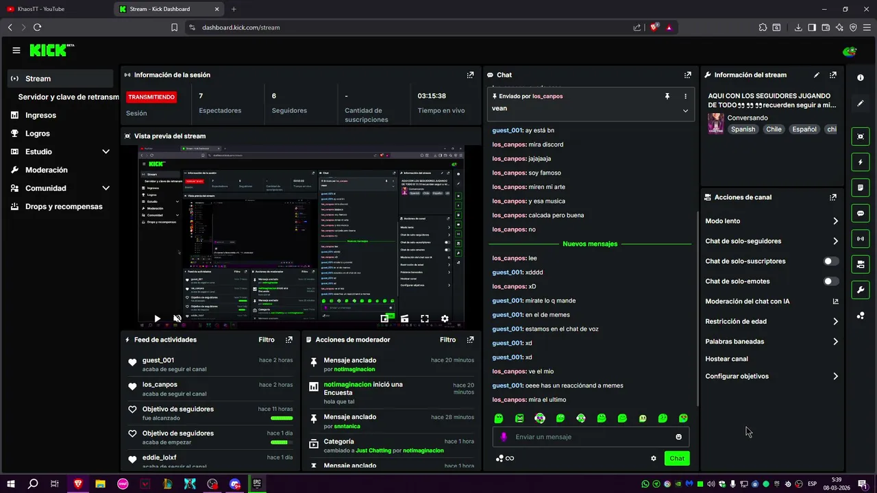Click the pencil icon in right sidebar
This screenshot has height=493, width=877.
pos(861,103)
